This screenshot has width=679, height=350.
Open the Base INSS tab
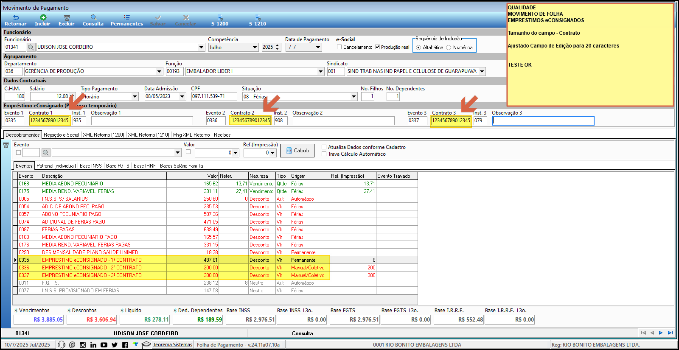click(x=91, y=166)
